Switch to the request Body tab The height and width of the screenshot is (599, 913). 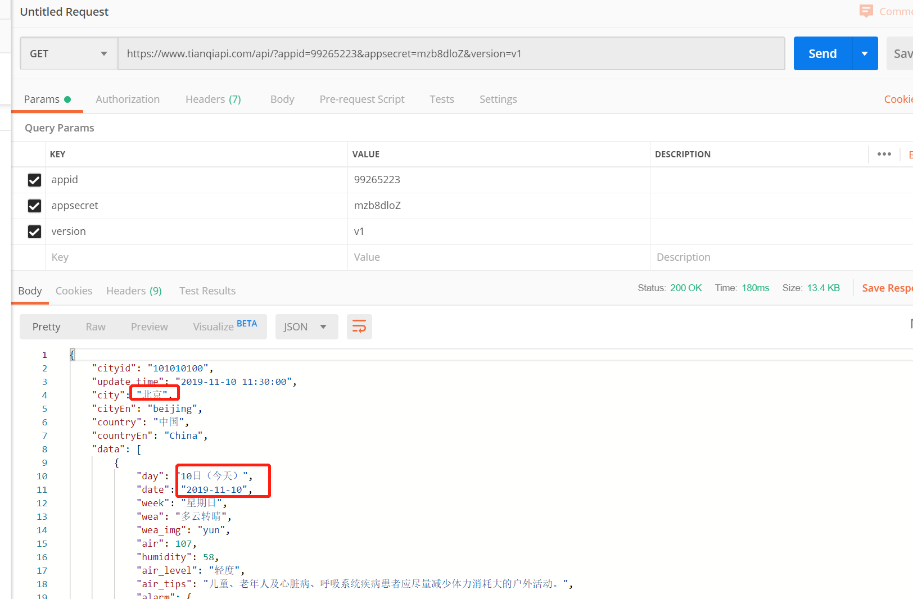(x=282, y=99)
